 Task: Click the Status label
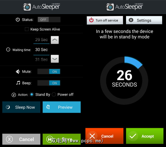pos(28,20)
